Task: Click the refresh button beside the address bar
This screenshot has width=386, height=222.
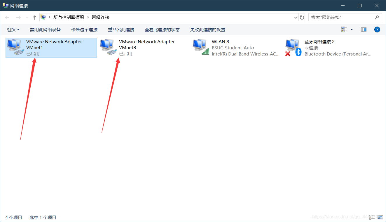Action: point(302,18)
